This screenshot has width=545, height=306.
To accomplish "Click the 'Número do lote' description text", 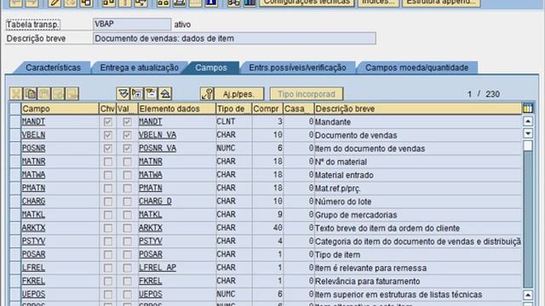I will point(343,201).
